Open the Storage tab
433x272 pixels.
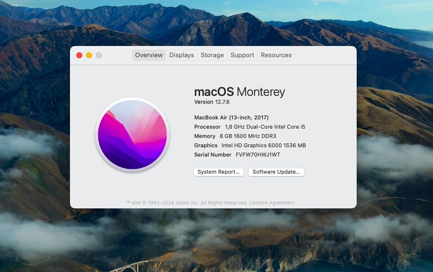[x=212, y=55]
